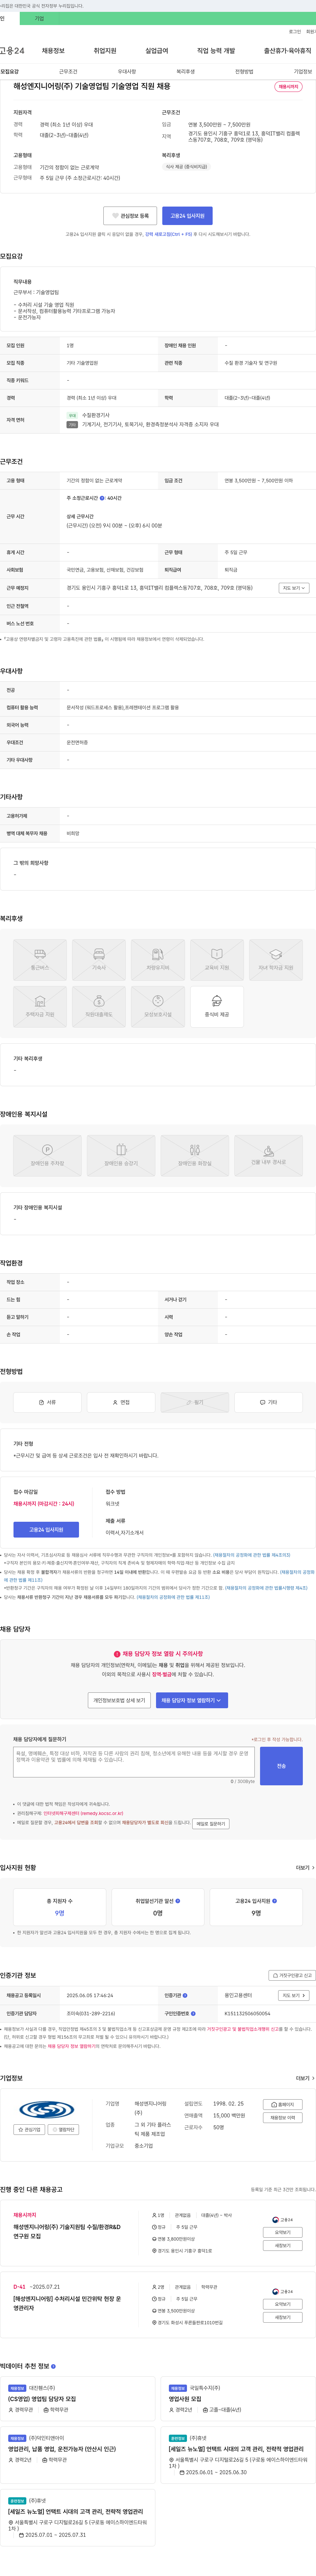Click the 고용24 logo

click(12, 51)
